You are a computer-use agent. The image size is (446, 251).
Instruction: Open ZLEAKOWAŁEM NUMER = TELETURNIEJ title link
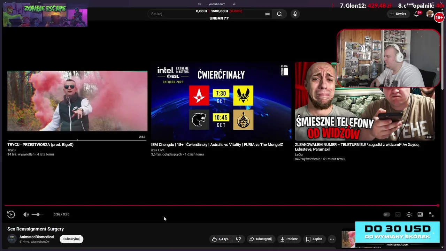(x=357, y=147)
